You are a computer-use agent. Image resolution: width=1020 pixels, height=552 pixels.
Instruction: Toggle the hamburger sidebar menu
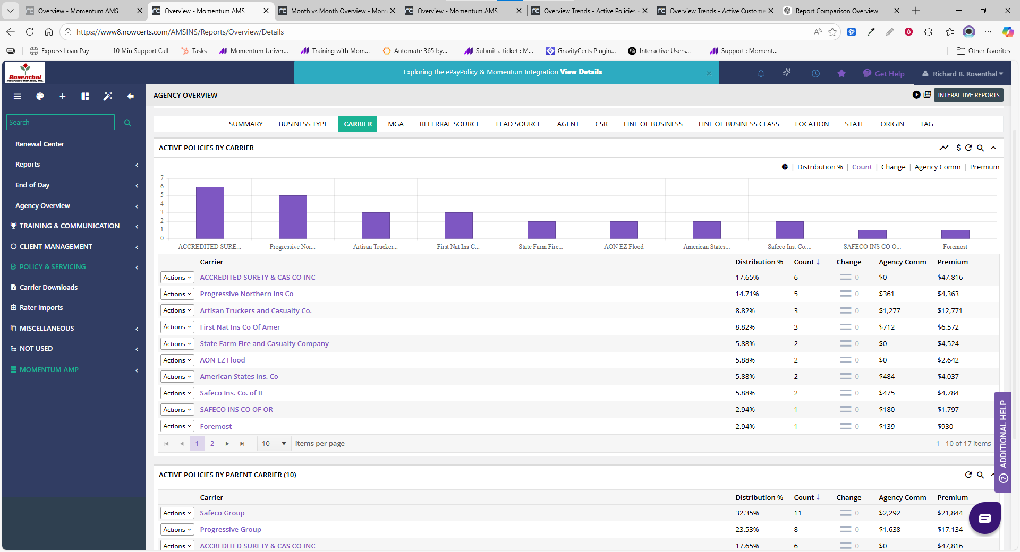pos(18,96)
